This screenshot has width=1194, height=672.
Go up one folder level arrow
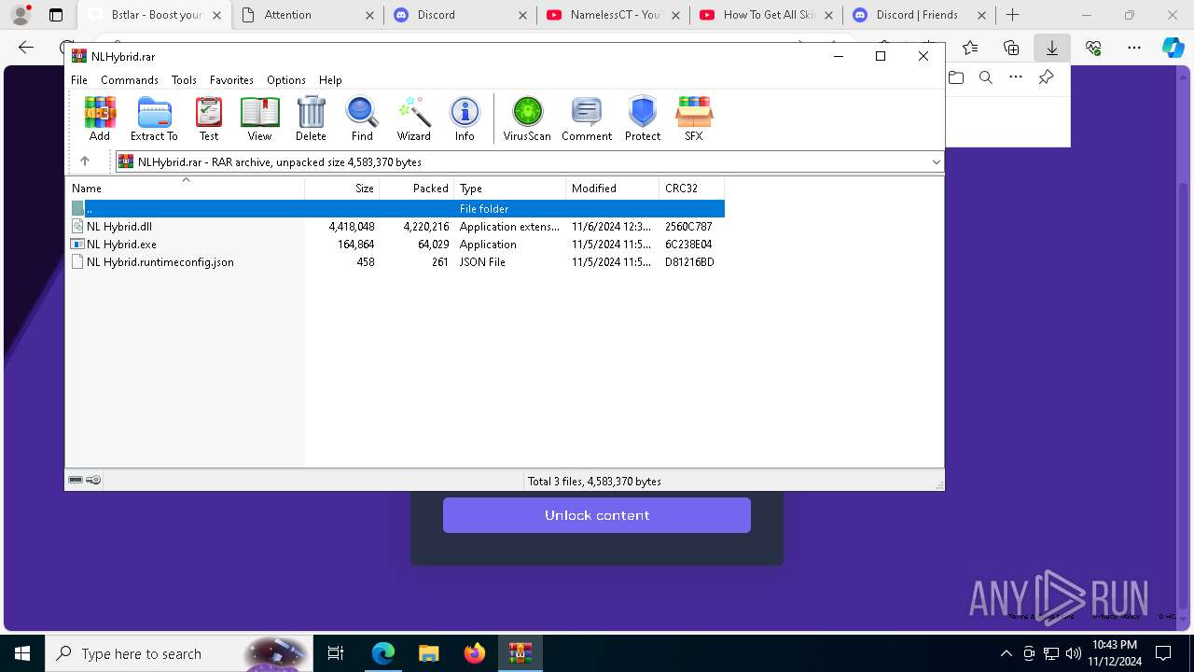85,161
